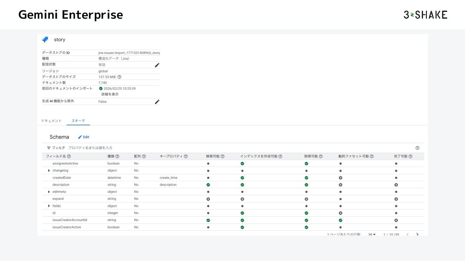The width and height of the screenshot is (465, 261).
Task: Click help icon beside フィールド名 header
Action: pos(69,156)
